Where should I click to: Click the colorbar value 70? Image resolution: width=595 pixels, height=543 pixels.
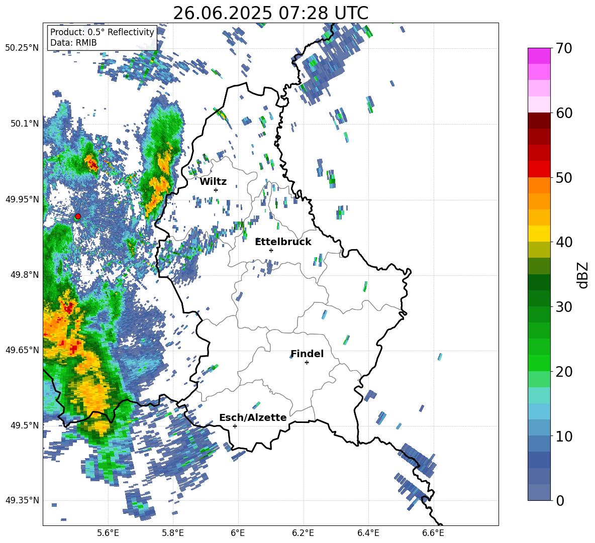(564, 48)
